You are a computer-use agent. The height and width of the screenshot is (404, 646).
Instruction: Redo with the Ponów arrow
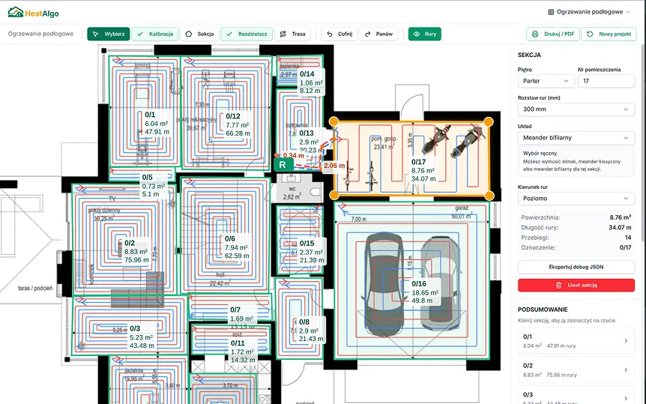tap(378, 34)
